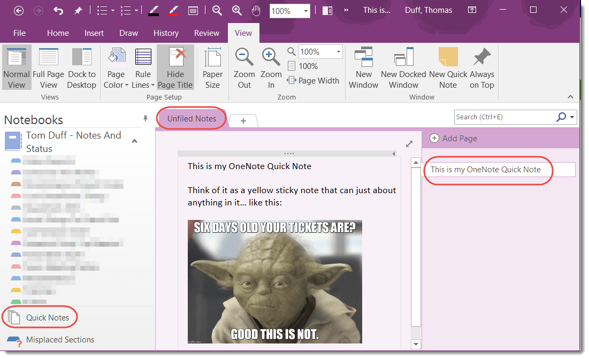Screen dimensions: 589x359
Task: Click the Search (Ctrl+E) input box
Action: click(x=504, y=117)
